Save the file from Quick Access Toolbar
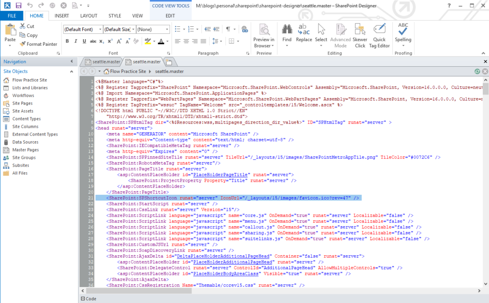Viewport: 489px width, 303px height. pos(18,5)
